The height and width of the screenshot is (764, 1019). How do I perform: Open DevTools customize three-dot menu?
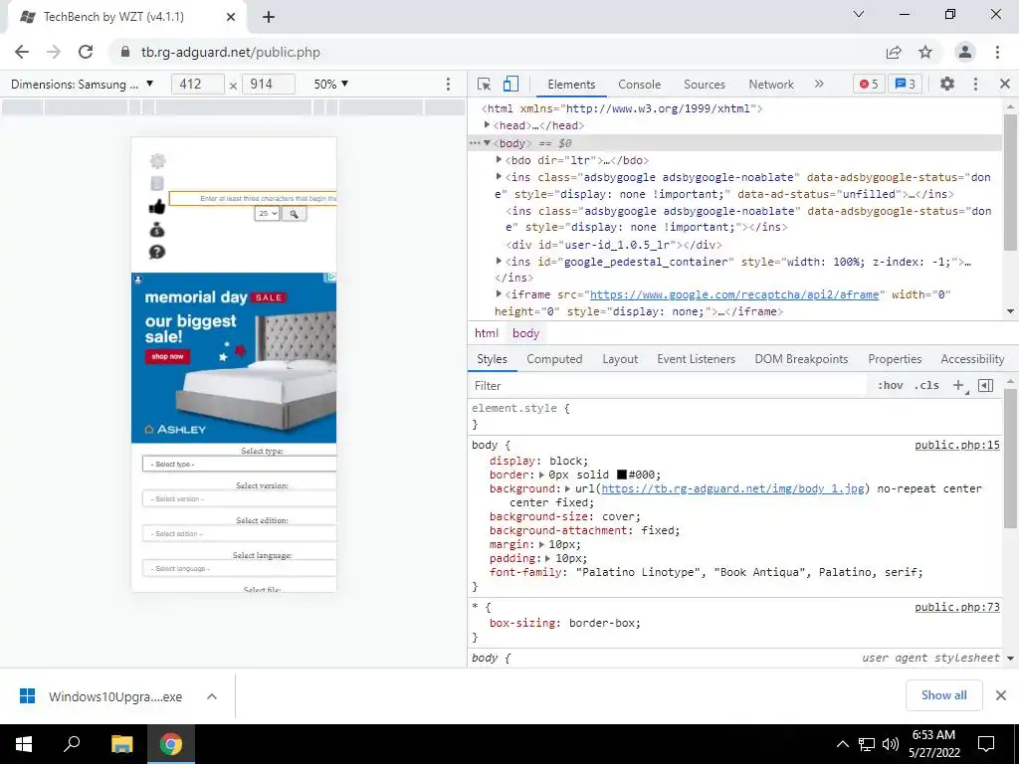975,84
